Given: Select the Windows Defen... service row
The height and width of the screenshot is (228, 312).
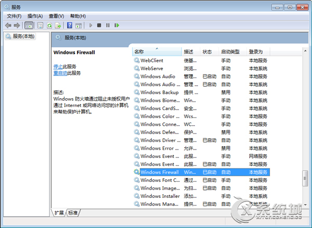Looking at the screenshot, I should (201, 132).
